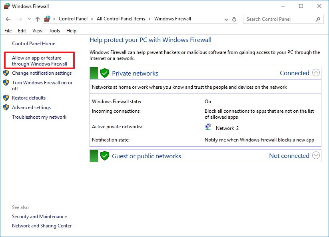The height and width of the screenshot is (237, 329).
Task: Open the address bar dropdown arrow
Action: click(226, 19)
